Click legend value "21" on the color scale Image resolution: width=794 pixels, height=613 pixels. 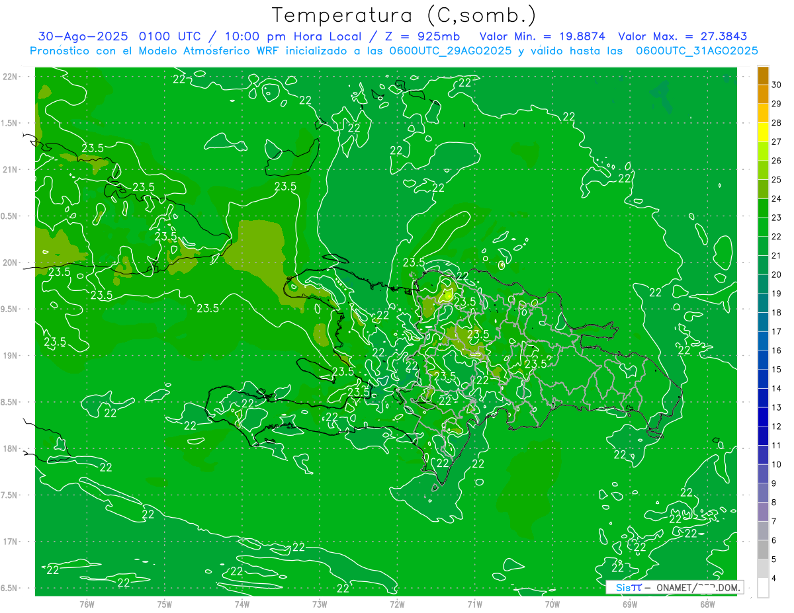coord(777,255)
